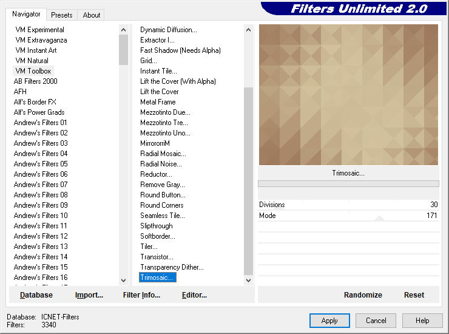Select Andrew's Filters 01
Screen dimensions: 449x334
tap(41, 123)
